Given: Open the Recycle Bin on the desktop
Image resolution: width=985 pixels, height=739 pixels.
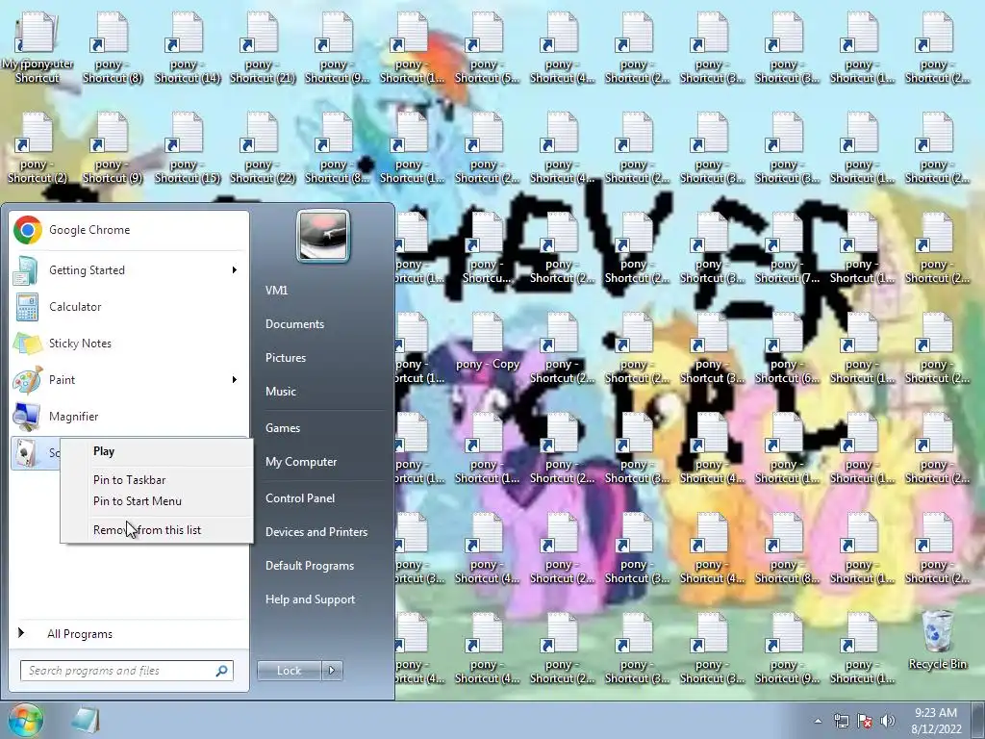Looking at the screenshot, I should (937, 640).
